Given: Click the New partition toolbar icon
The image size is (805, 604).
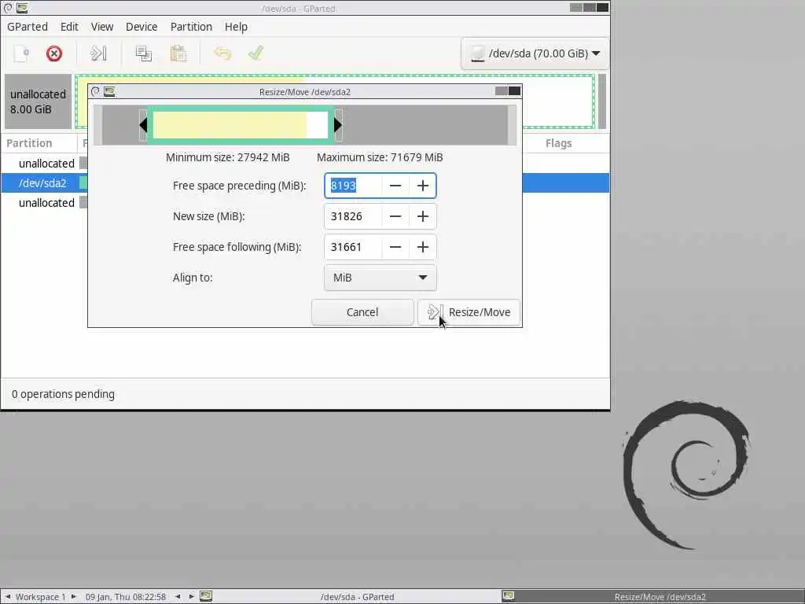Looking at the screenshot, I should pyautogui.click(x=21, y=53).
